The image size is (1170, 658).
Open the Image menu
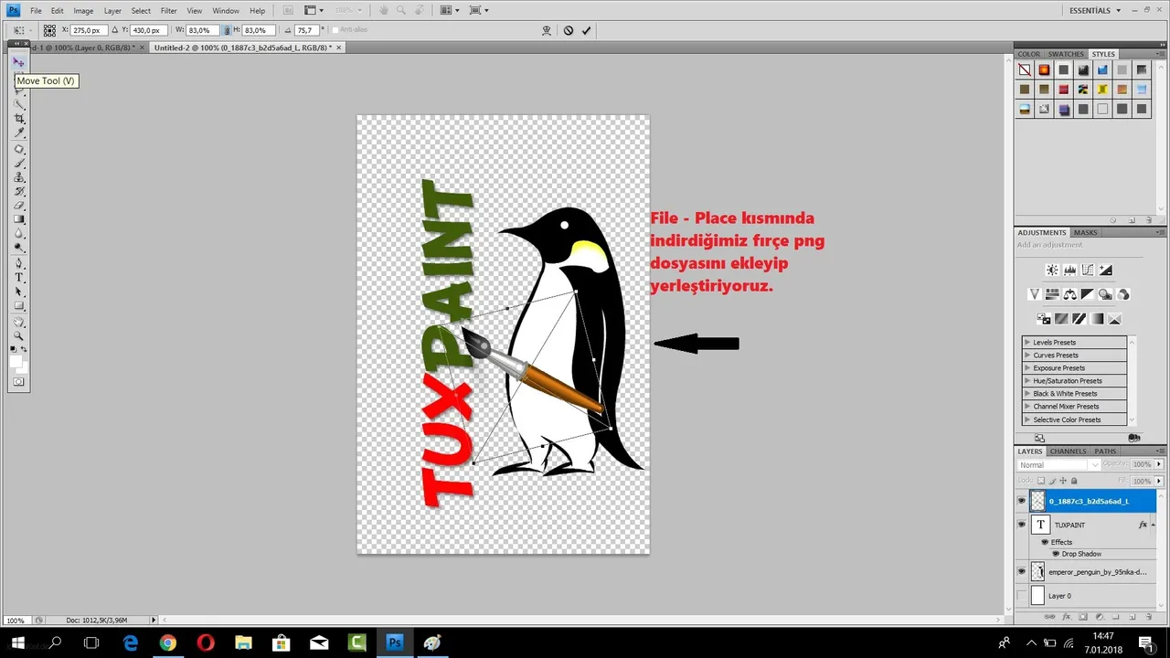click(x=83, y=10)
